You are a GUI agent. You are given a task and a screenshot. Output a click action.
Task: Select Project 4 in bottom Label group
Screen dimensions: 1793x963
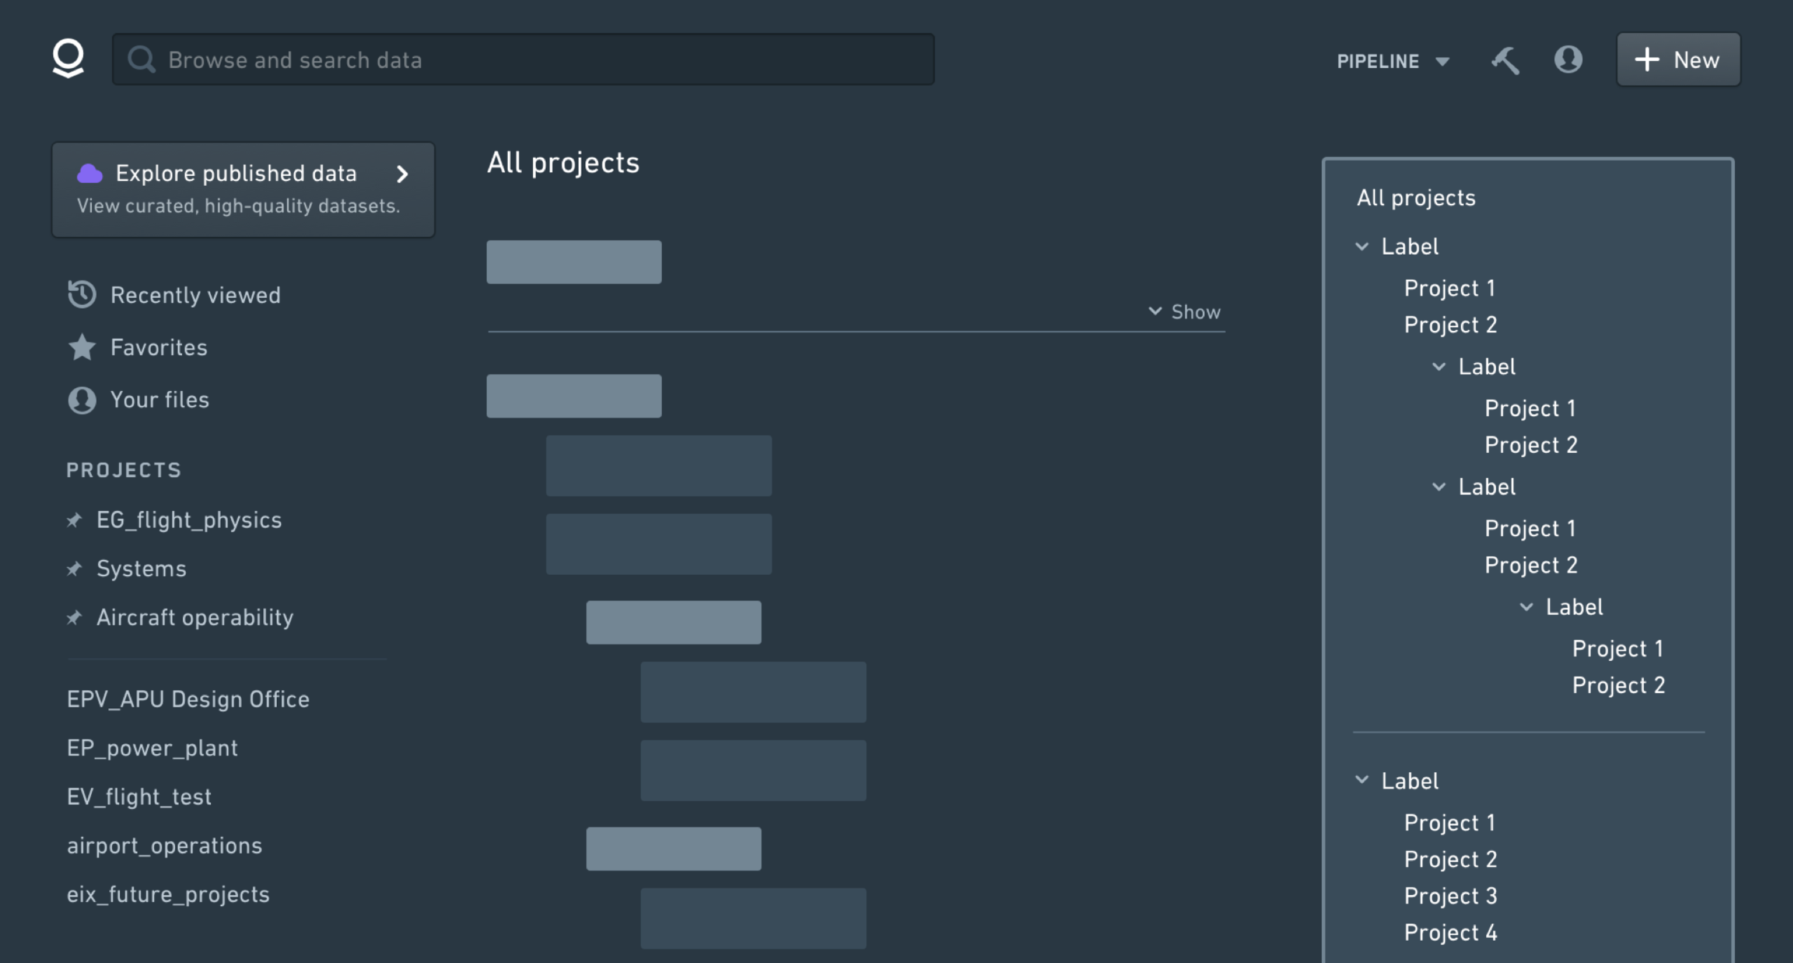click(x=1450, y=933)
